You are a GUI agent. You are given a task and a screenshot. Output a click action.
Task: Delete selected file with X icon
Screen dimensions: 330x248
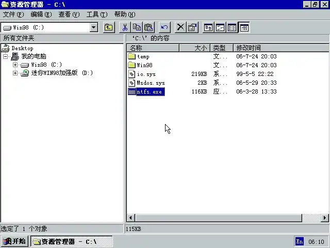(x=180, y=27)
